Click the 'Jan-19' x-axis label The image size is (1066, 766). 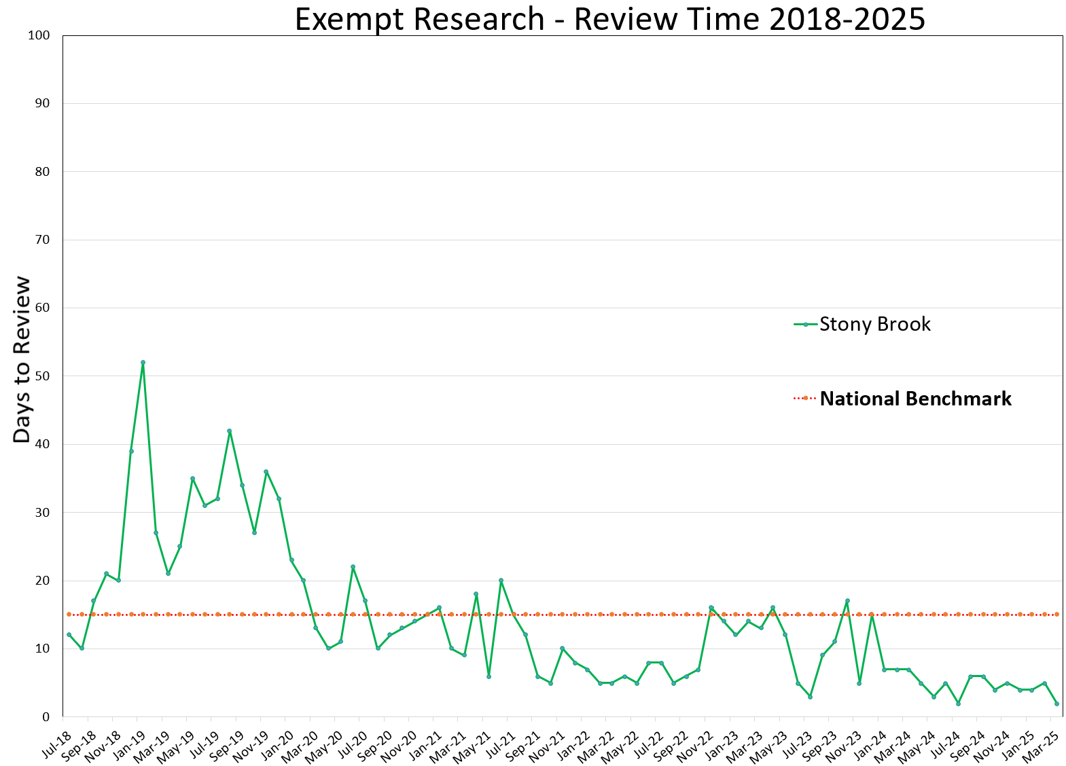click(130, 745)
